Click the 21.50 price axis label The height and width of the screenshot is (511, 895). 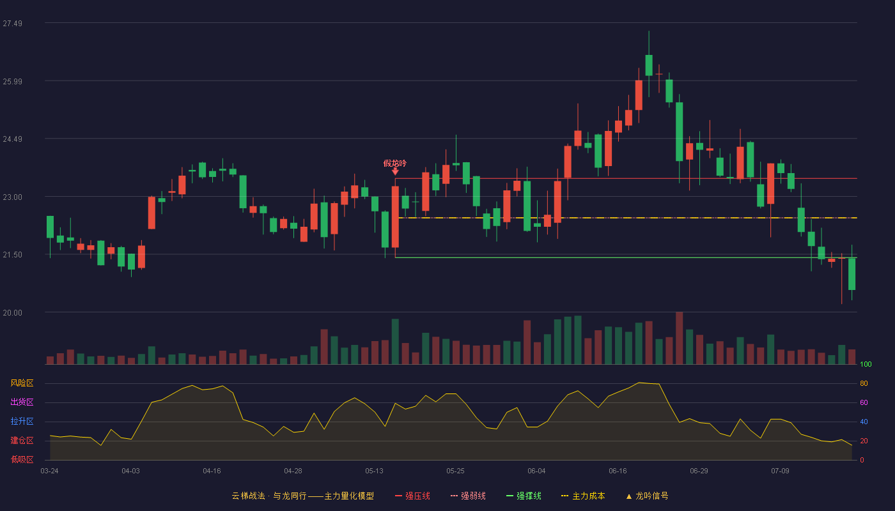(x=12, y=255)
